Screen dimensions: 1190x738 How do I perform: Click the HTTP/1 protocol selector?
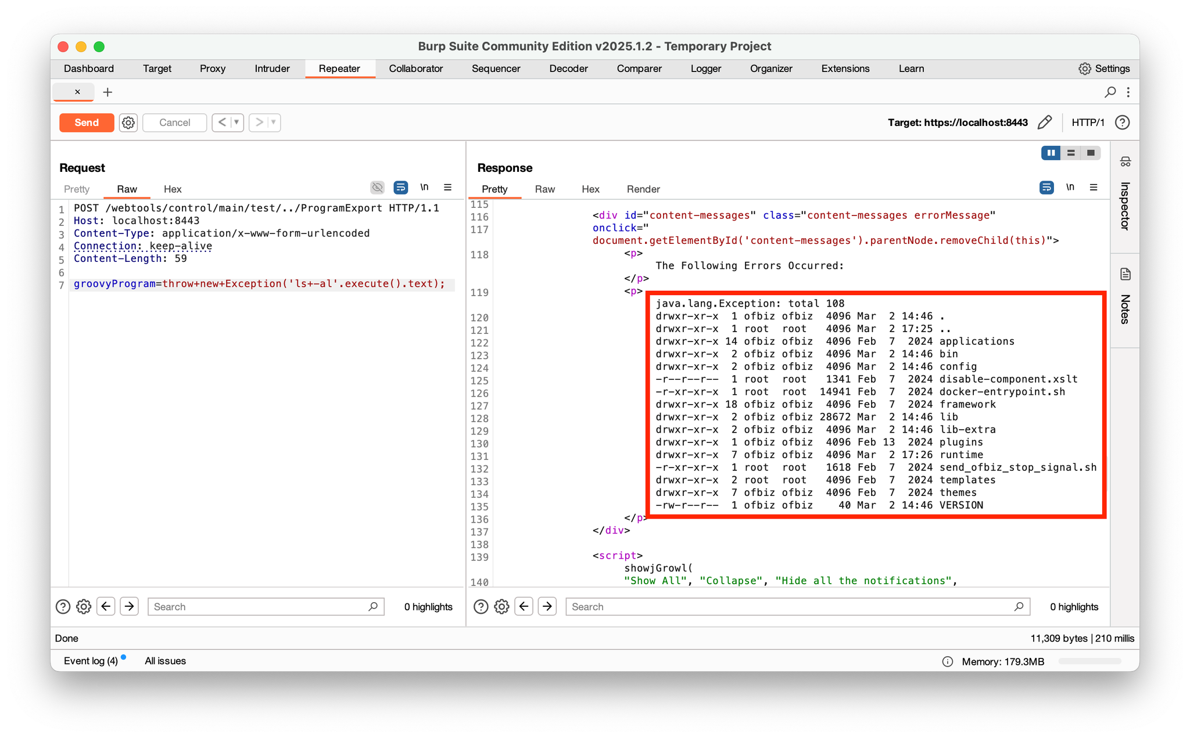(x=1088, y=123)
